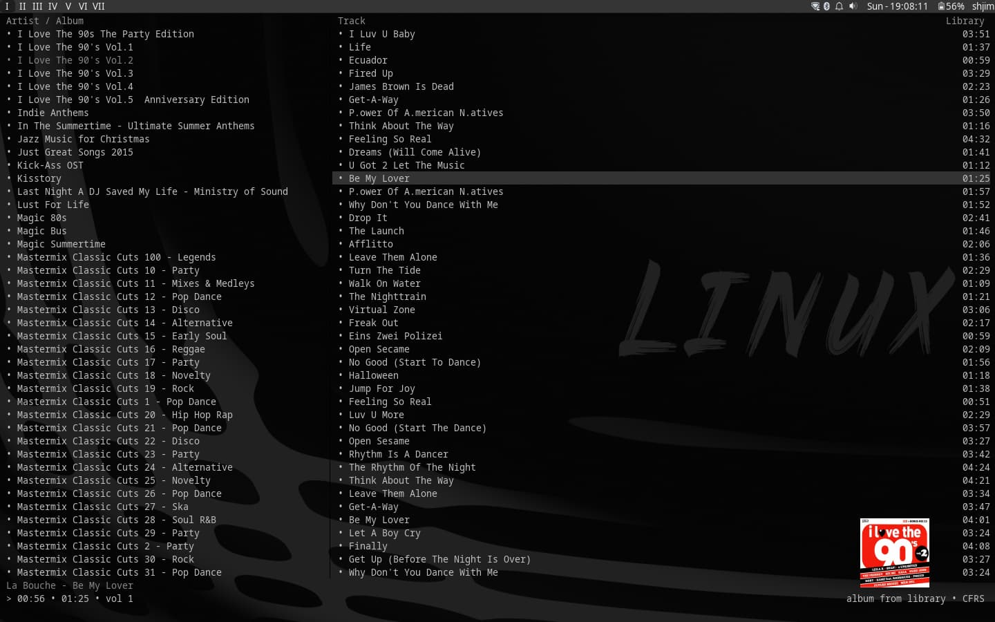Image resolution: width=995 pixels, height=622 pixels.
Task: Select Get Up (Before The Night Is Over)
Action: [440, 559]
